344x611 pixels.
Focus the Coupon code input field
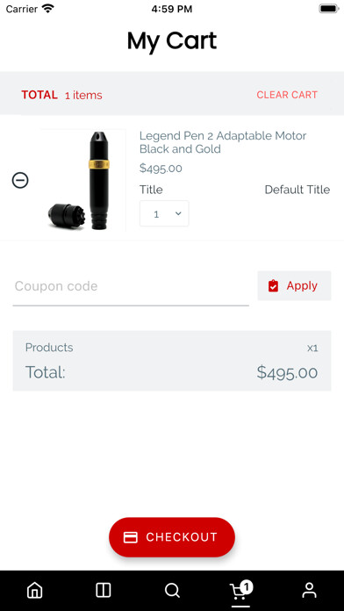(x=131, y=287)
